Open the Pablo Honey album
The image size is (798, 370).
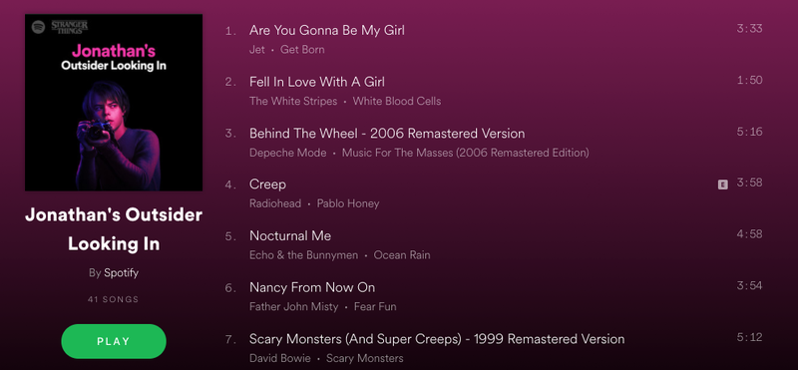click(348, 204)
